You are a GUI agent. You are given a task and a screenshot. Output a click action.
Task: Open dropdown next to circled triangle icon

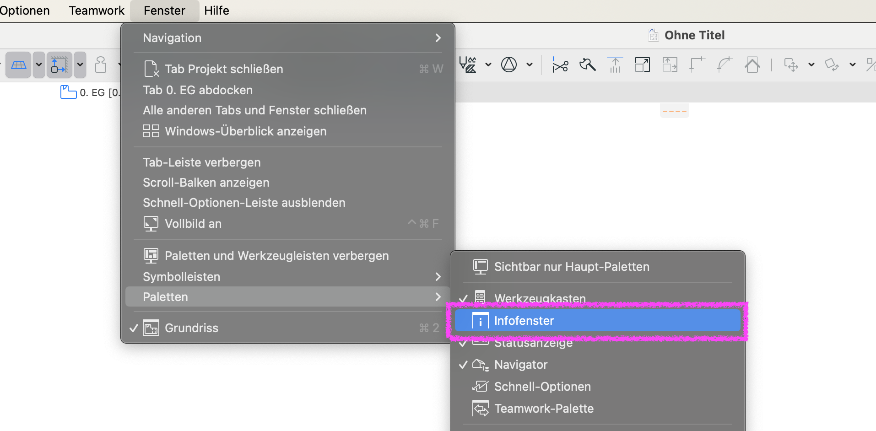click(530, 65)
